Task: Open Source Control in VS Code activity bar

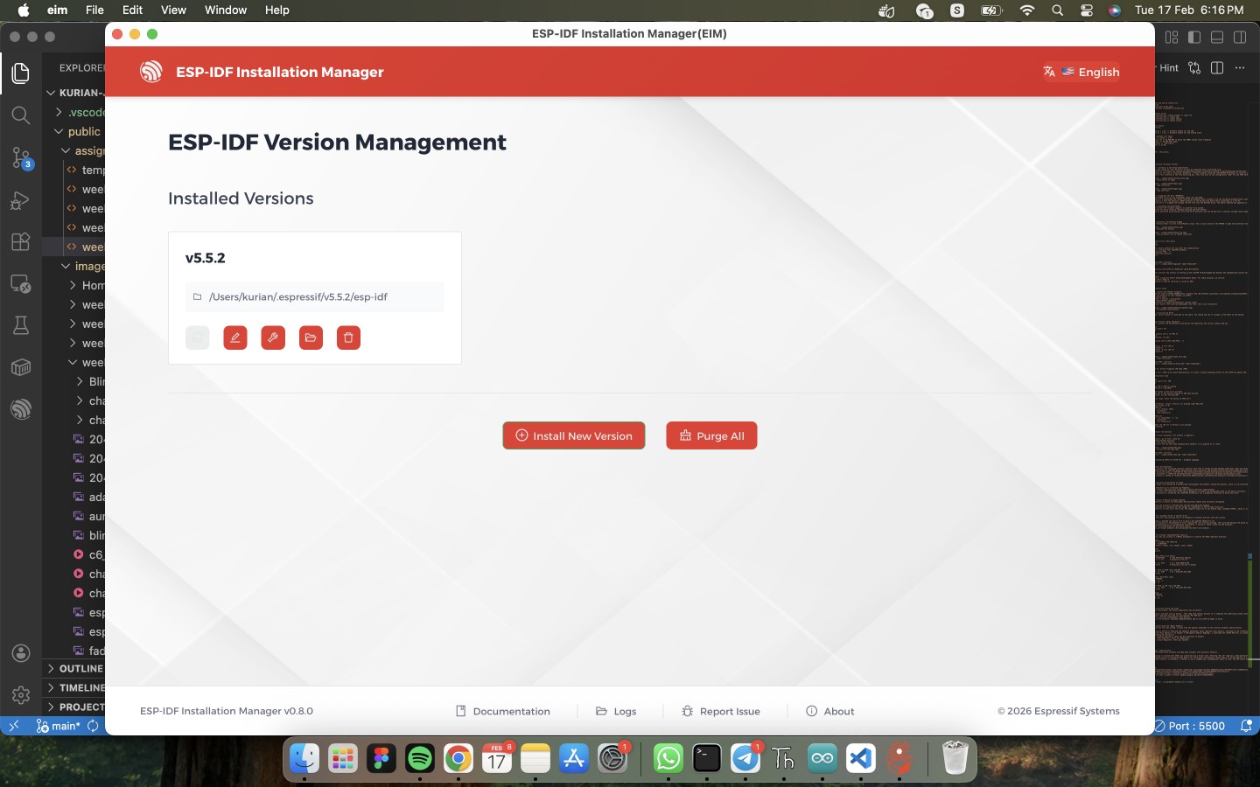Action: 21,157
